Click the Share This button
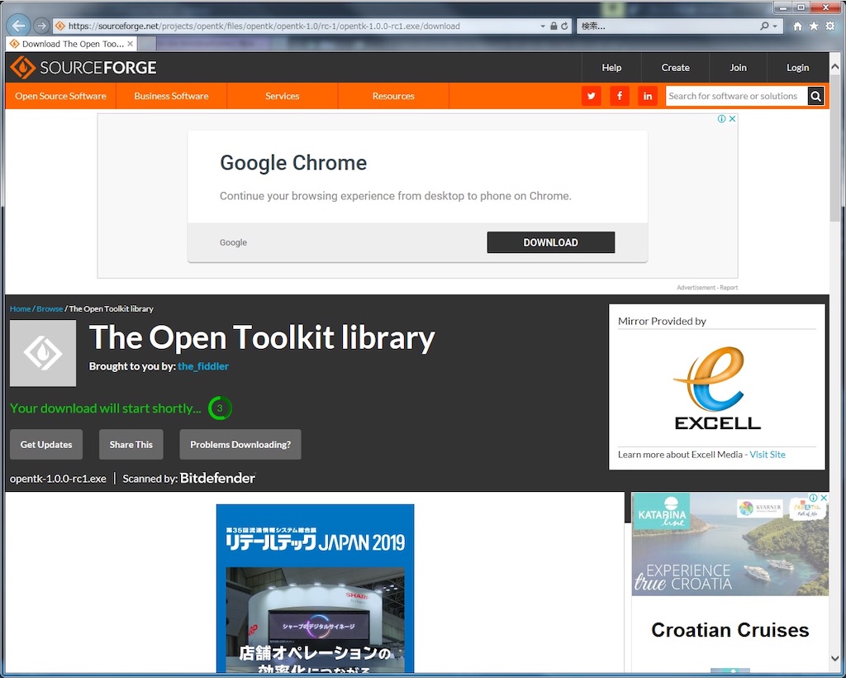Viewport: 846px width, 678px height. click(x=131, y=444)
